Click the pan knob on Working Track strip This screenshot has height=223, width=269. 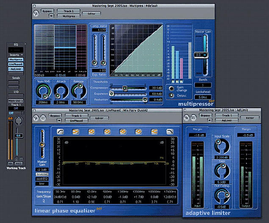19,121
